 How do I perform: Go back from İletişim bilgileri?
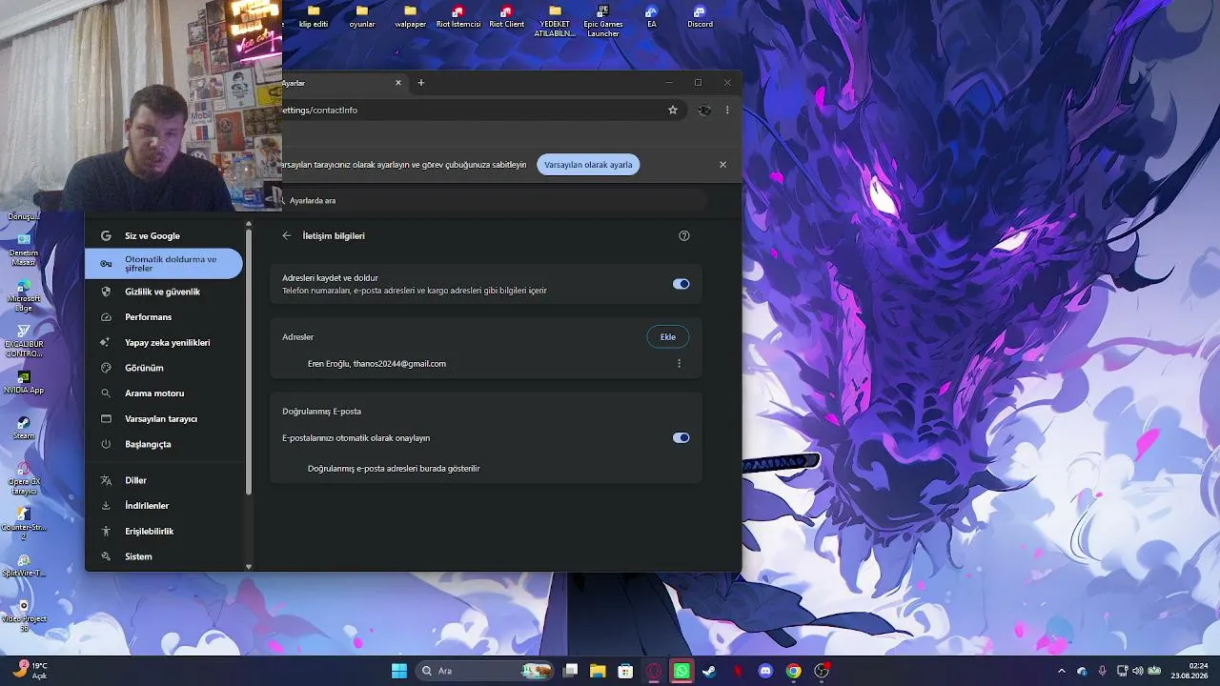(x=287, y=235)
